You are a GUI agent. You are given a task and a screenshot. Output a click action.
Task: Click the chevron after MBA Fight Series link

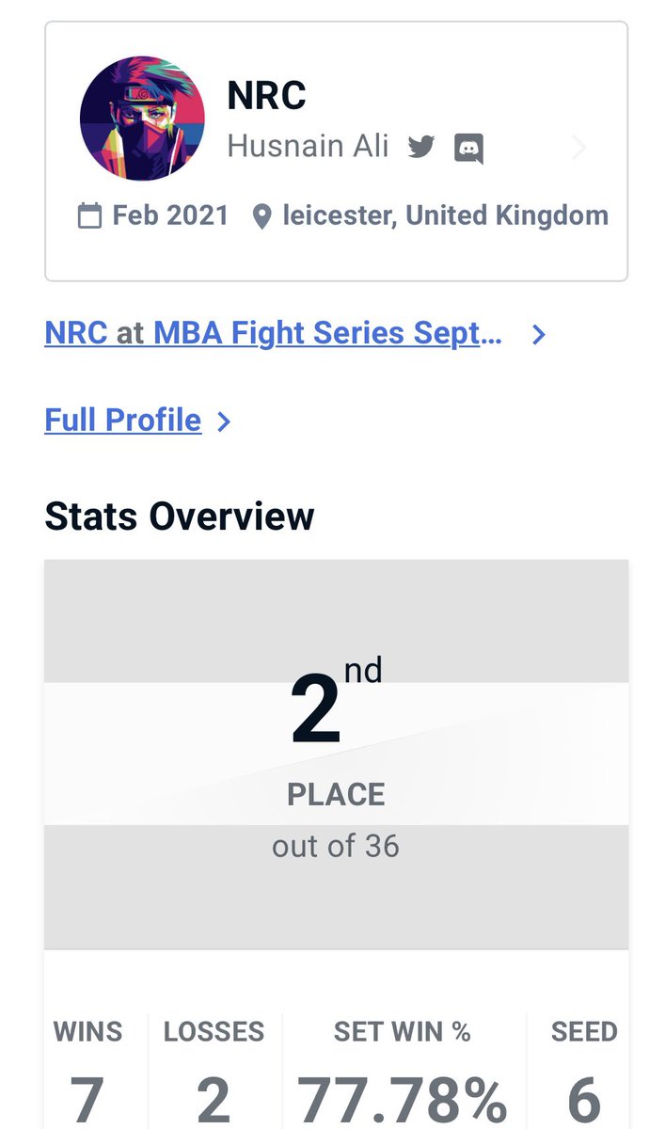[538, 334]
